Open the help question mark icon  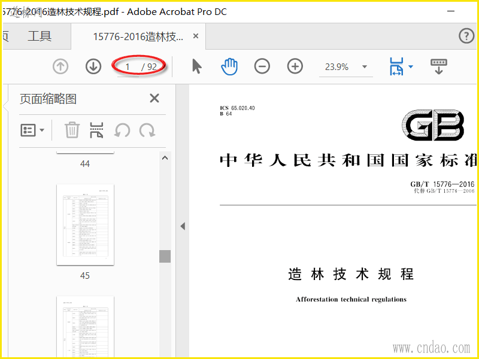(466, 36)
